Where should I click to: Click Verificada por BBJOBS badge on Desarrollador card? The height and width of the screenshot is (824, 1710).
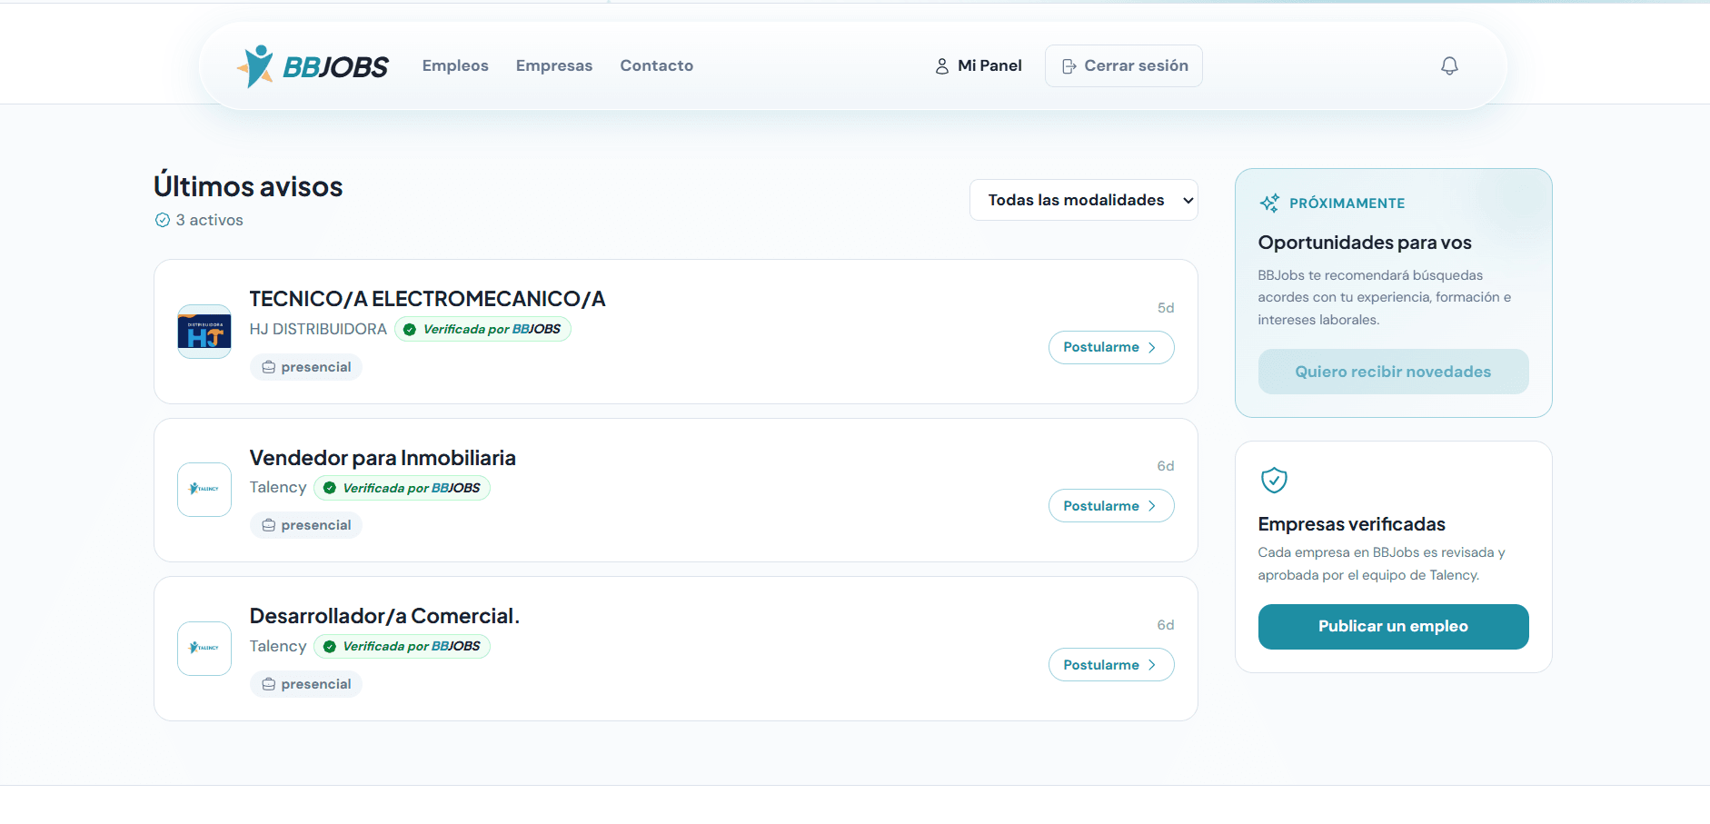click(402, 647)
